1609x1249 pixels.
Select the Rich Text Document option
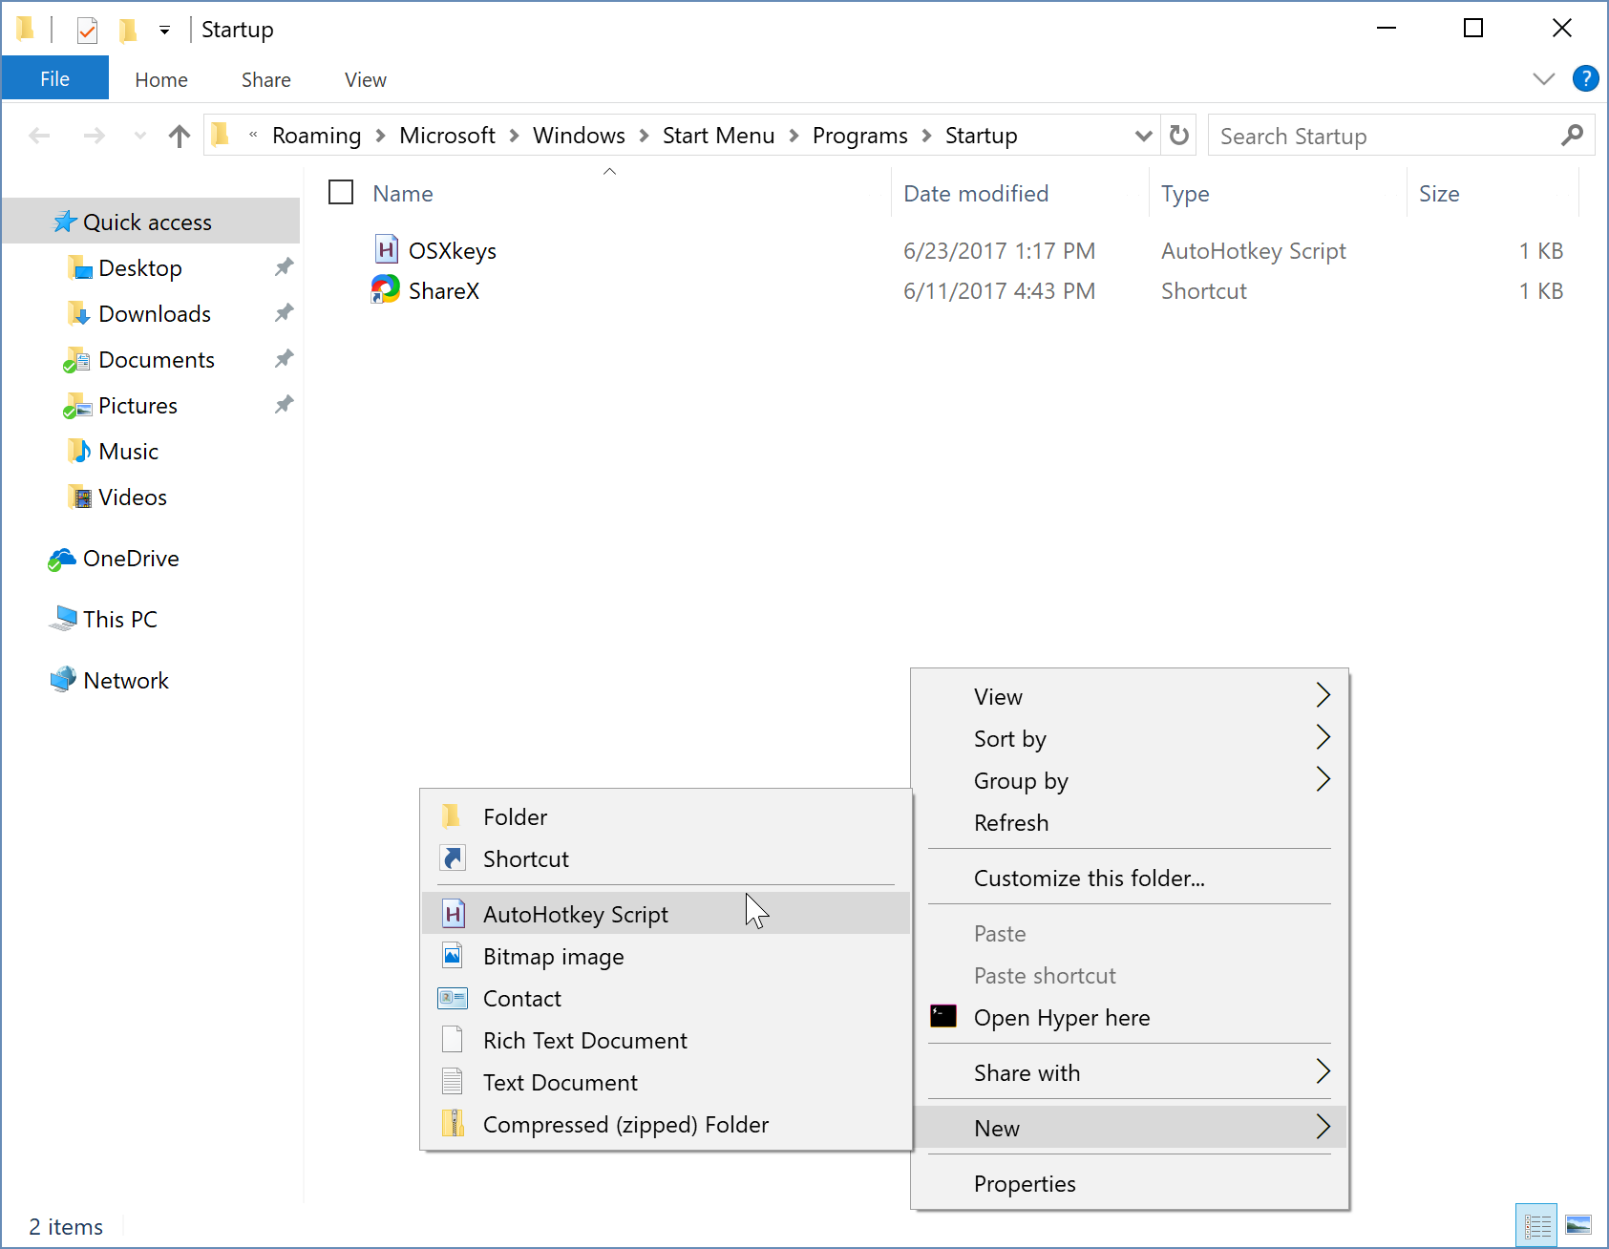coord(666,1040)
